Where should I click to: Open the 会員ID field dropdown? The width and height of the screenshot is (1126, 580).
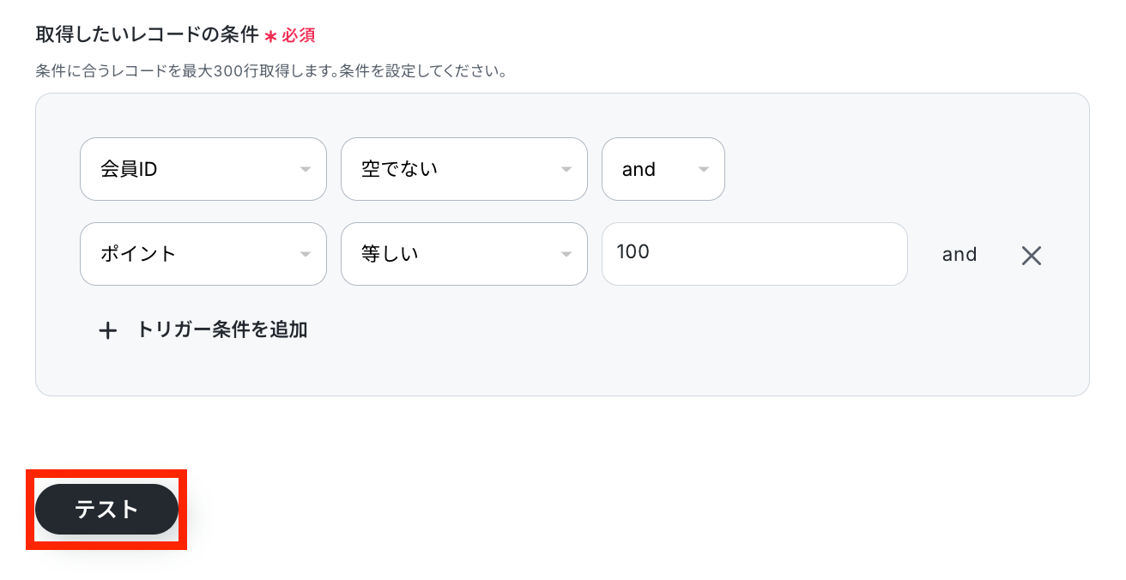tap(203, 169)
